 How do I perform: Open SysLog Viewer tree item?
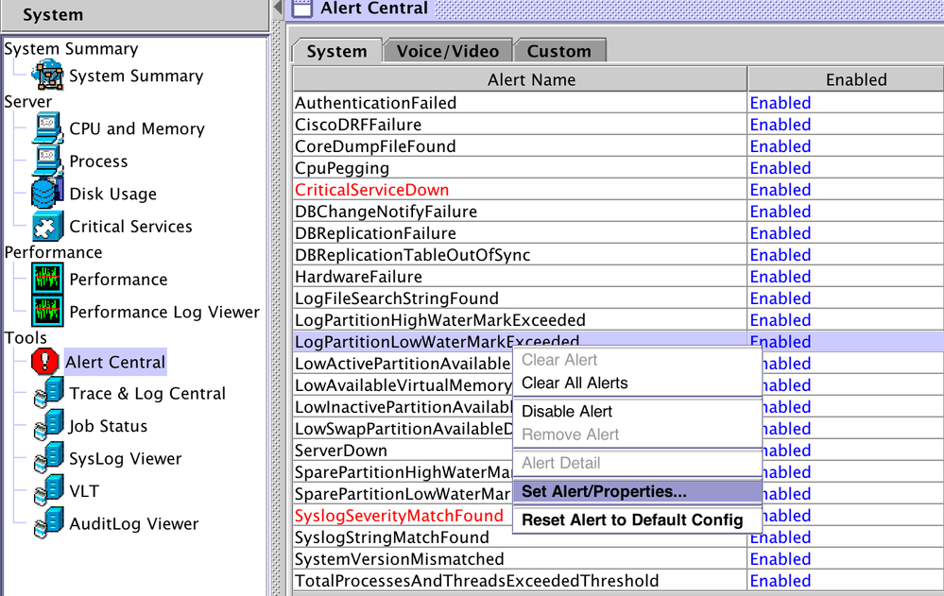click(126, 458)
